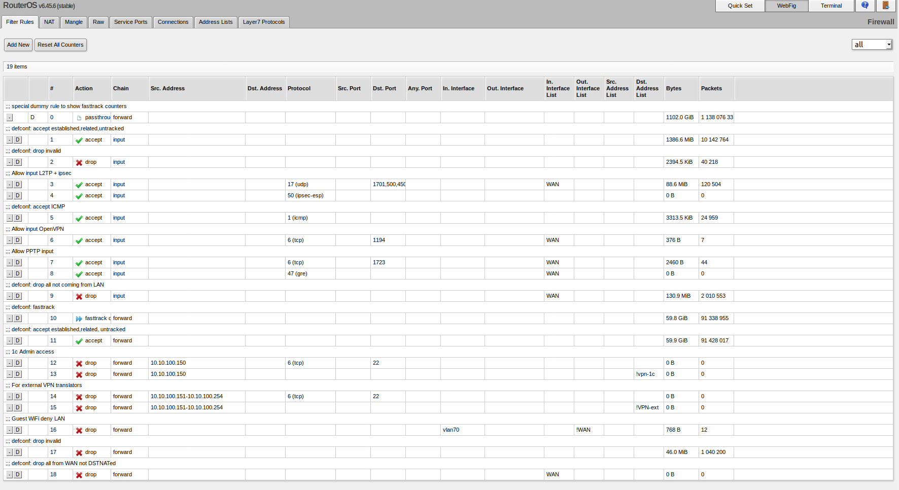Image resolution: width=899 pixels, height=490 pixels.
Task: Disable rule 16 Guest WiFi using D toggle
Action: pyautogui.click(x=18, y=430)
